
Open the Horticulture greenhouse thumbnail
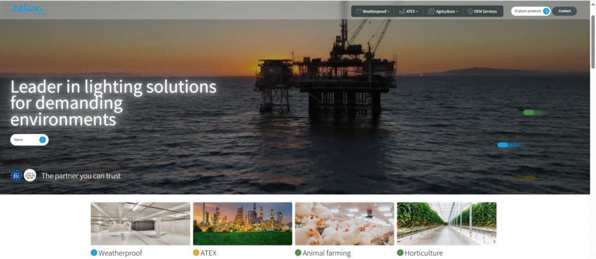click(446, 223)
